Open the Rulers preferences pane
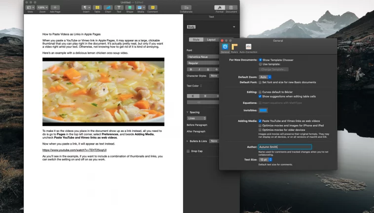 coord(234,48)
